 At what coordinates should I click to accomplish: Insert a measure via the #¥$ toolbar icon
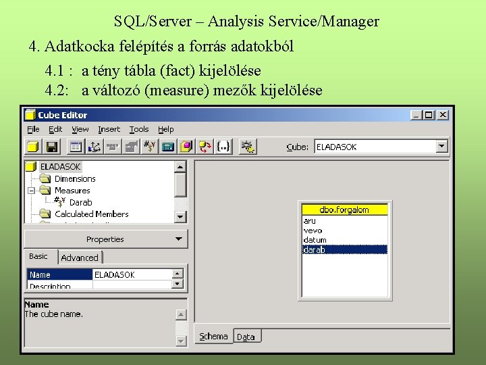149,147
